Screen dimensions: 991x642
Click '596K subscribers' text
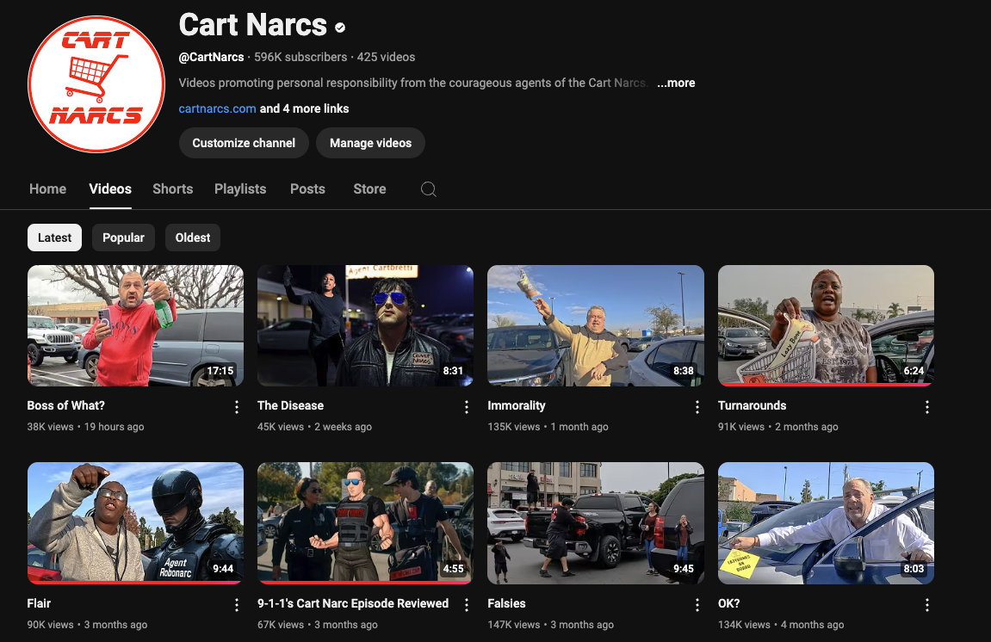coord(300,57)
